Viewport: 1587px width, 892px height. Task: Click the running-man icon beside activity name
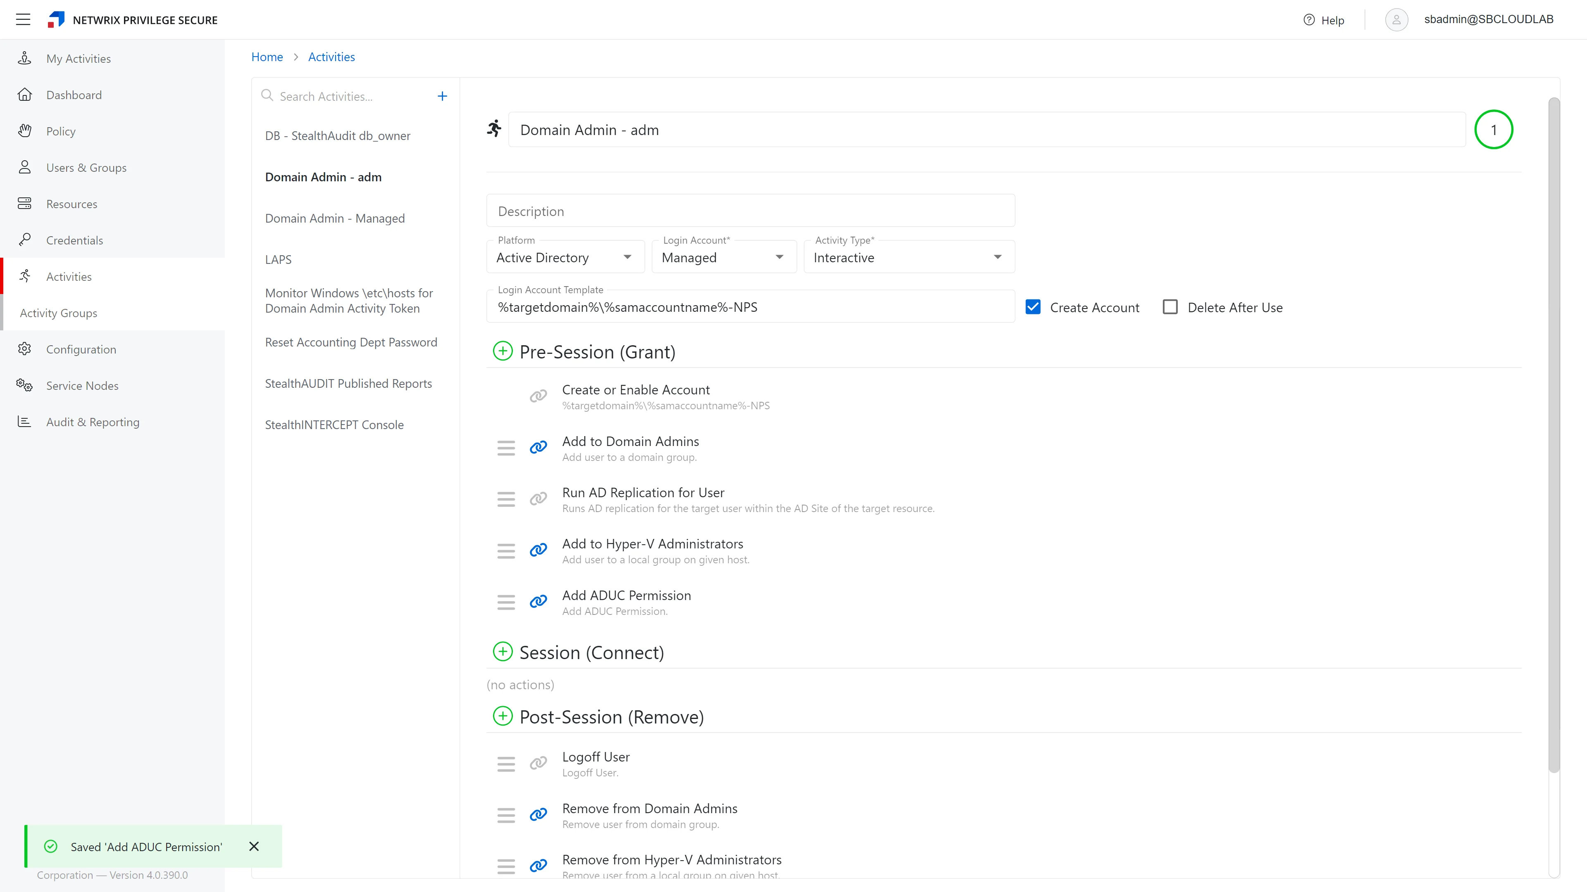point(494,129)
